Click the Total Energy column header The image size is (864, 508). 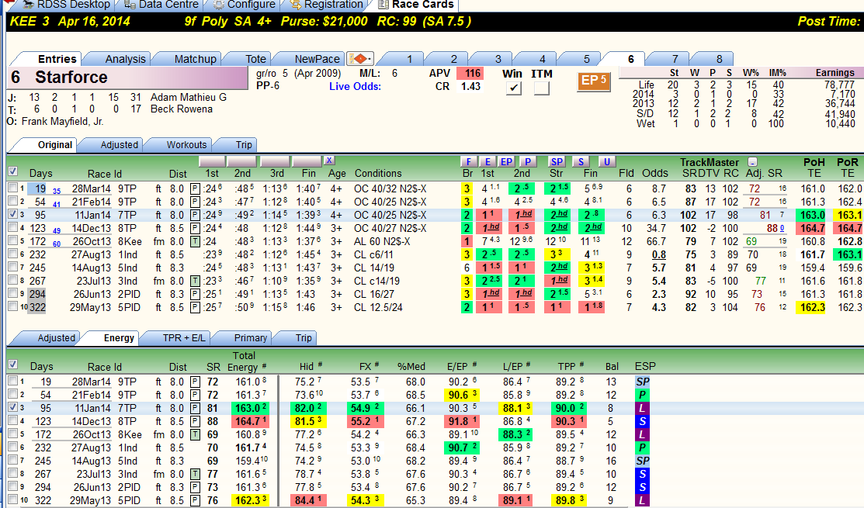tap(247, 361)
